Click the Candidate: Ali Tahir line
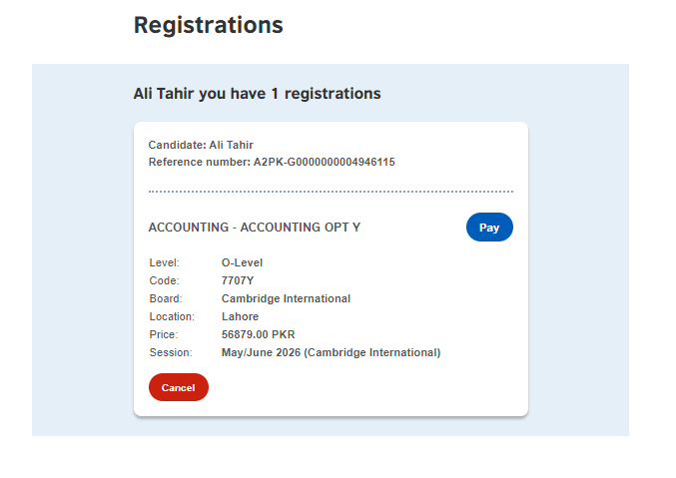 (x=201, y=145)
